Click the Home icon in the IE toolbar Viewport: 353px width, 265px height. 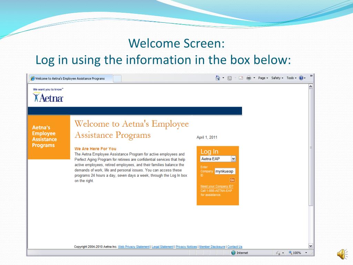[218, 78]
